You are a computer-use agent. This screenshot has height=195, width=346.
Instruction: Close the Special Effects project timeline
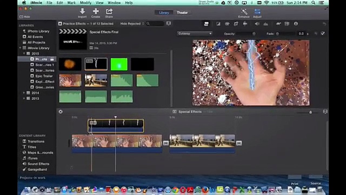[61, 112]
